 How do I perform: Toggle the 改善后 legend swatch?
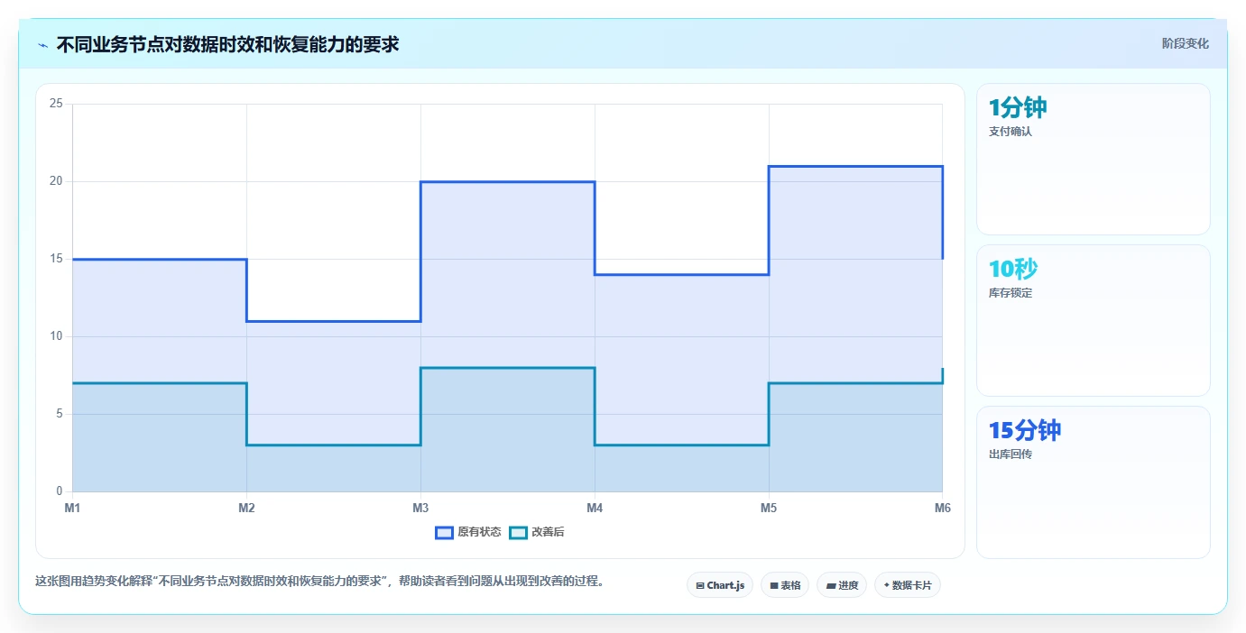518,532
